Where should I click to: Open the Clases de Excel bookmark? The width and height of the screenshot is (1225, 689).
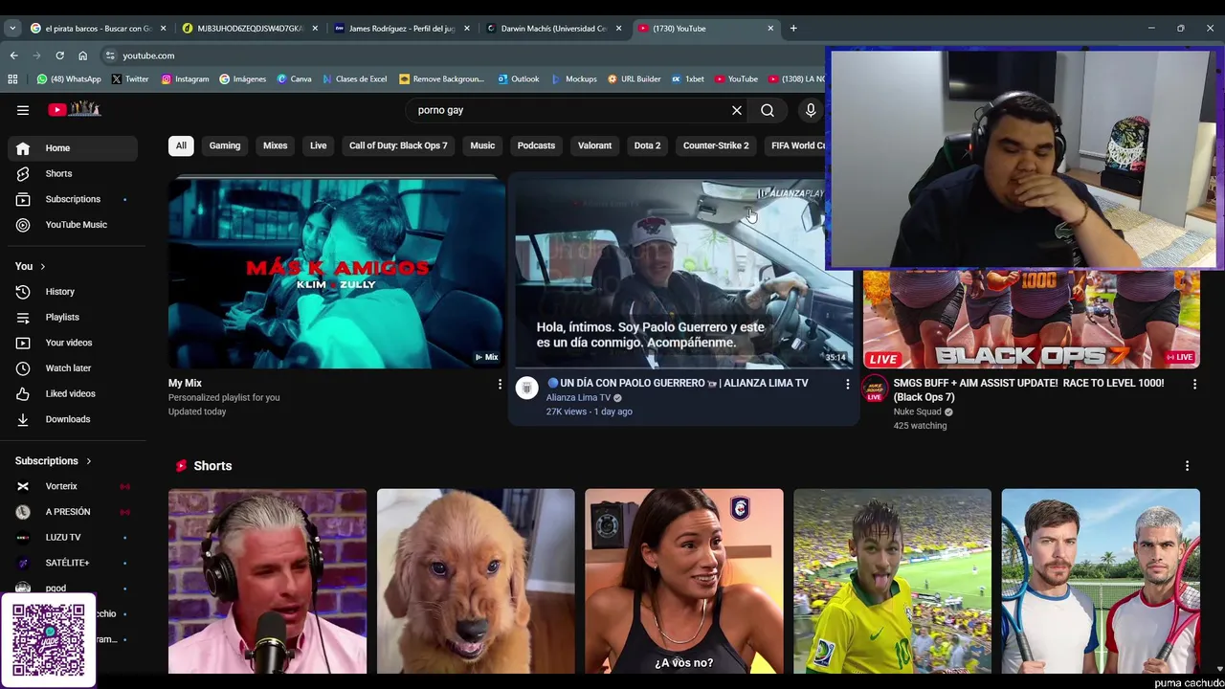coord(355,79)
